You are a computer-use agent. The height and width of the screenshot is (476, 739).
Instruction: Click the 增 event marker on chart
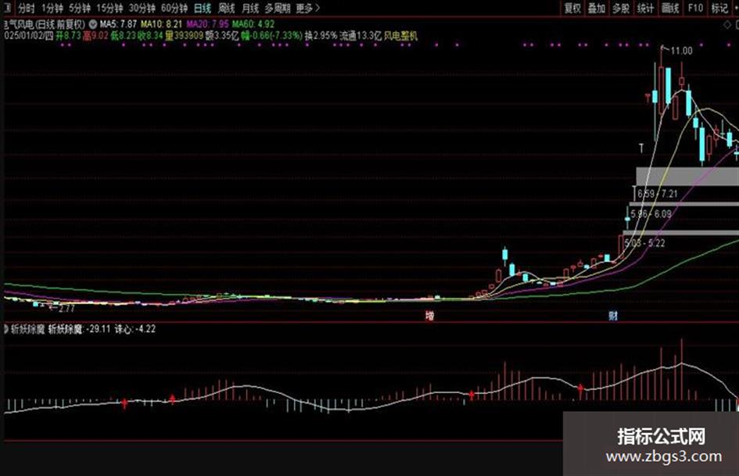coord(429,316)
